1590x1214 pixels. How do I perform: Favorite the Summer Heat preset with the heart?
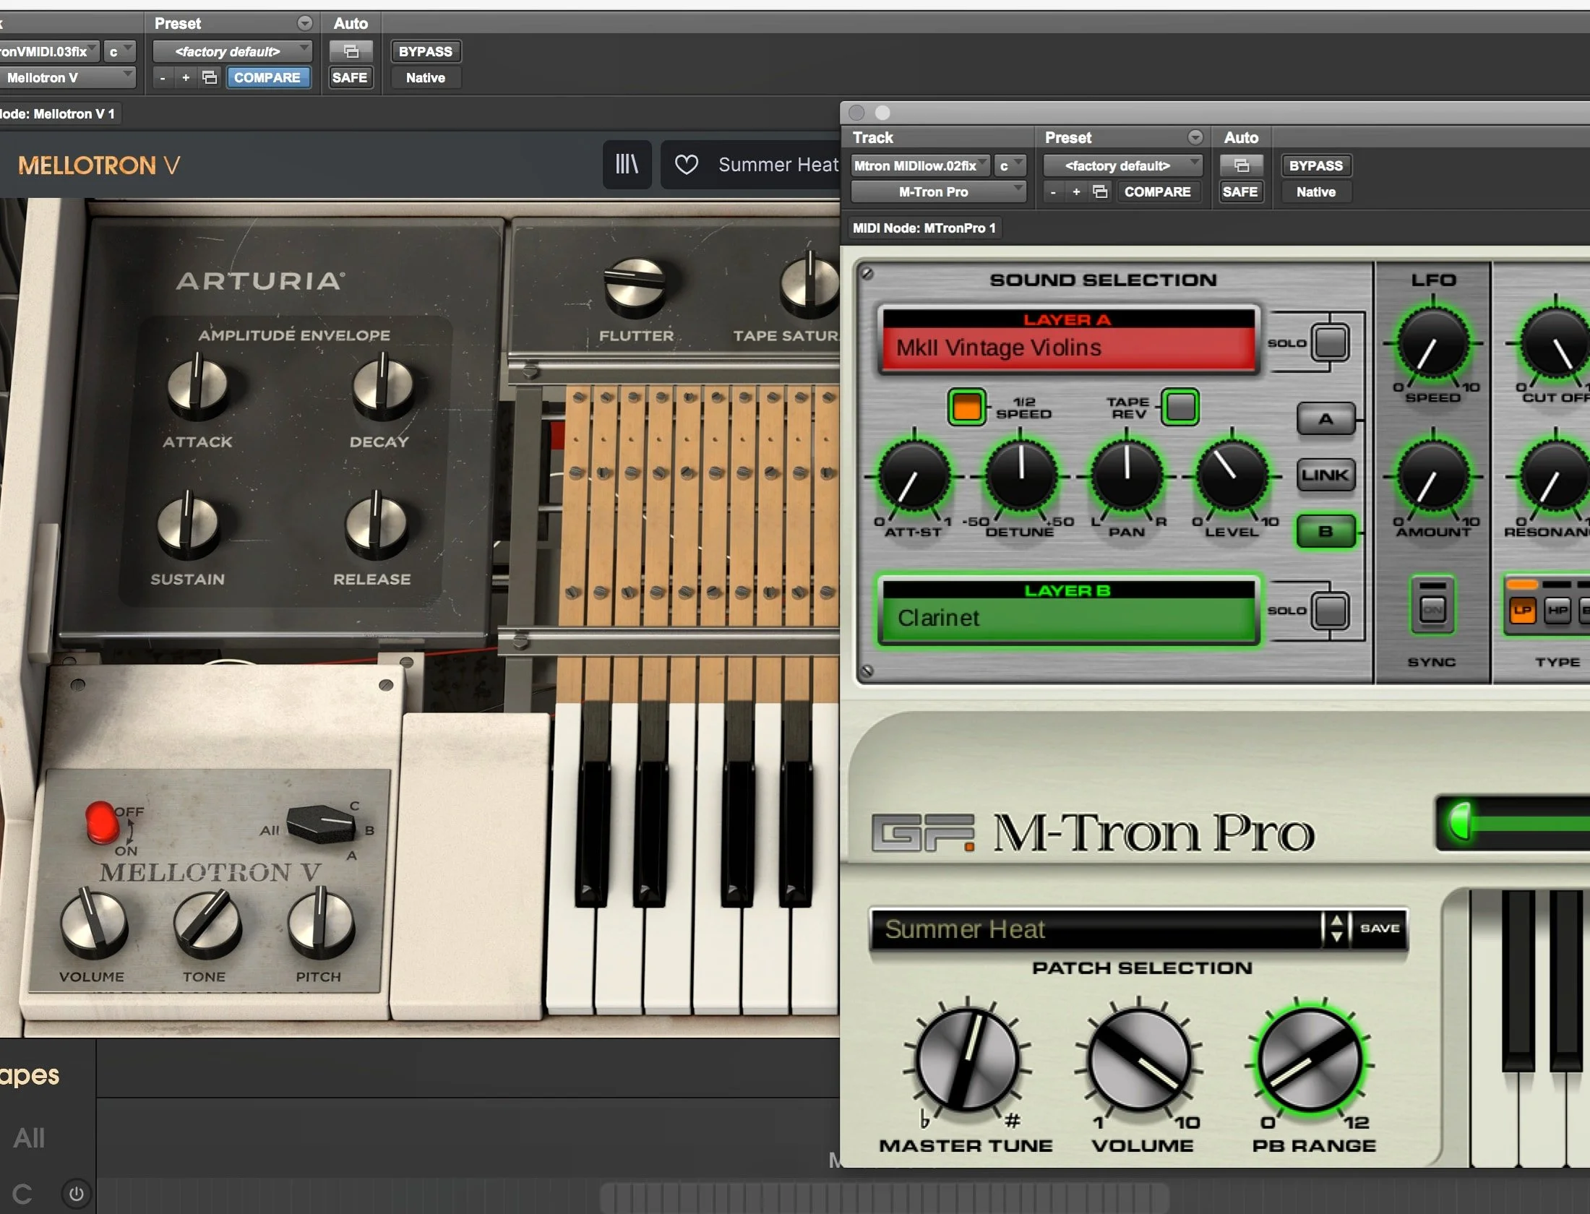pos(686,165)
